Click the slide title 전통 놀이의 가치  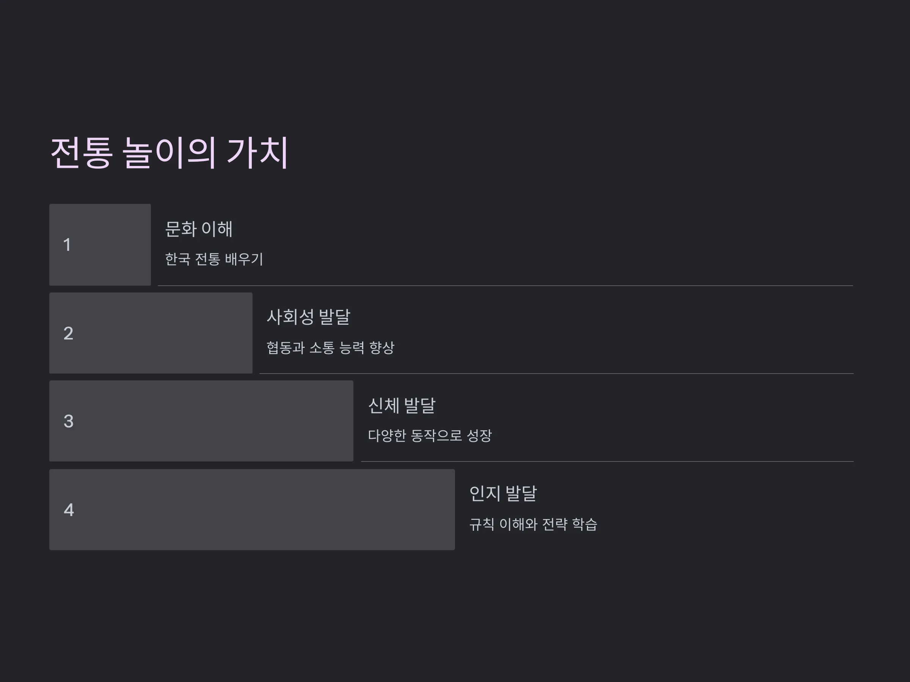point(169,153)
